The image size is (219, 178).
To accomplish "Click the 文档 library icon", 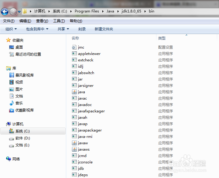I will pos(12,96).
